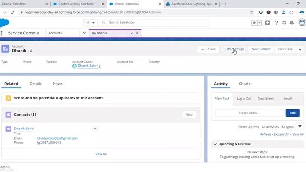Open the Favorites star icon
This screenshot has width=306, height=172.
pos(254,23)
